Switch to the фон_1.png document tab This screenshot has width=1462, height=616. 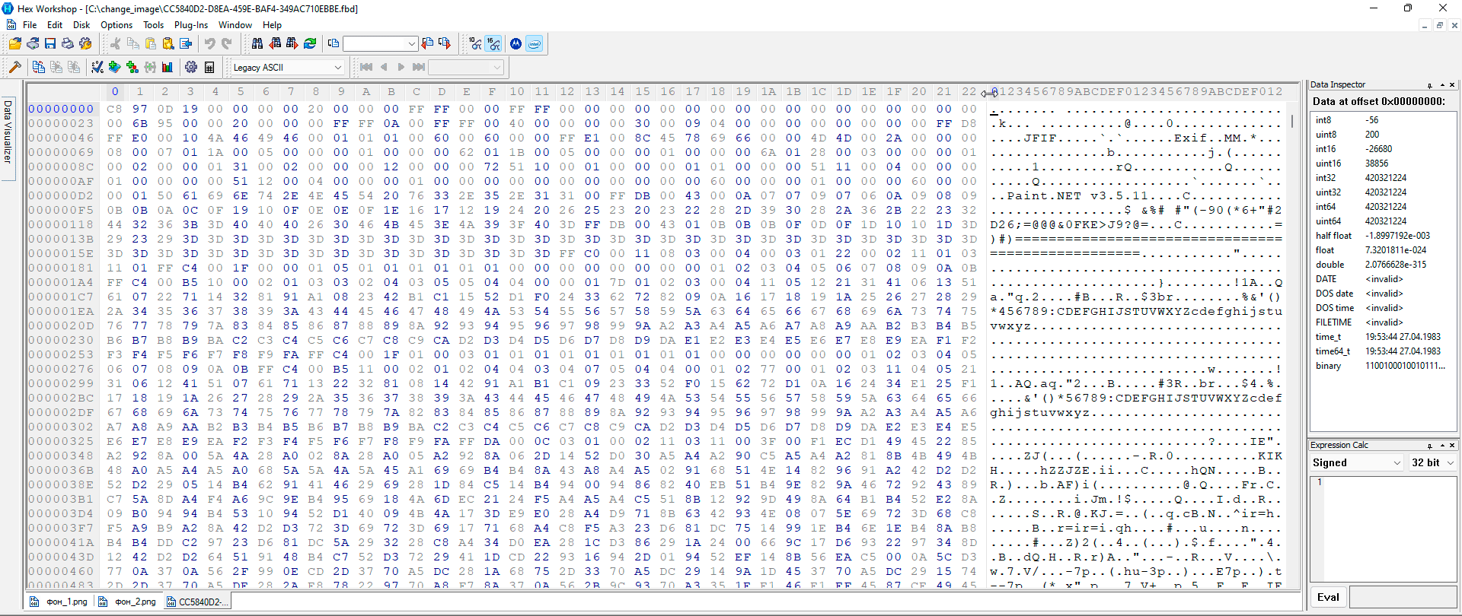click(x=59, y=602)
